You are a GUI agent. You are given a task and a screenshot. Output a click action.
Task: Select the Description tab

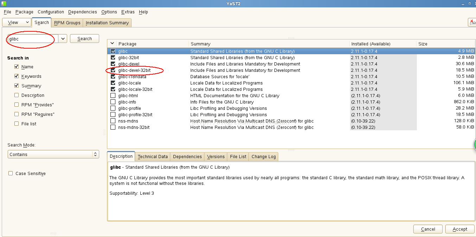121,156
